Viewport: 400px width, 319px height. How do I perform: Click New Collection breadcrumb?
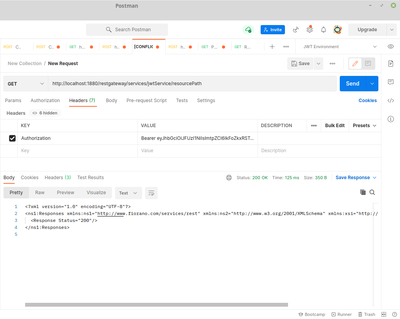pos(24,64)
